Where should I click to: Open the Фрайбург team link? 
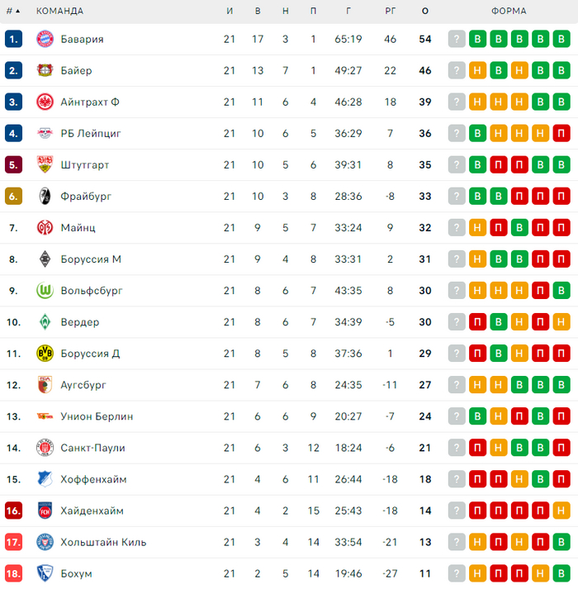pyautogui.click(x=86, y=197)
